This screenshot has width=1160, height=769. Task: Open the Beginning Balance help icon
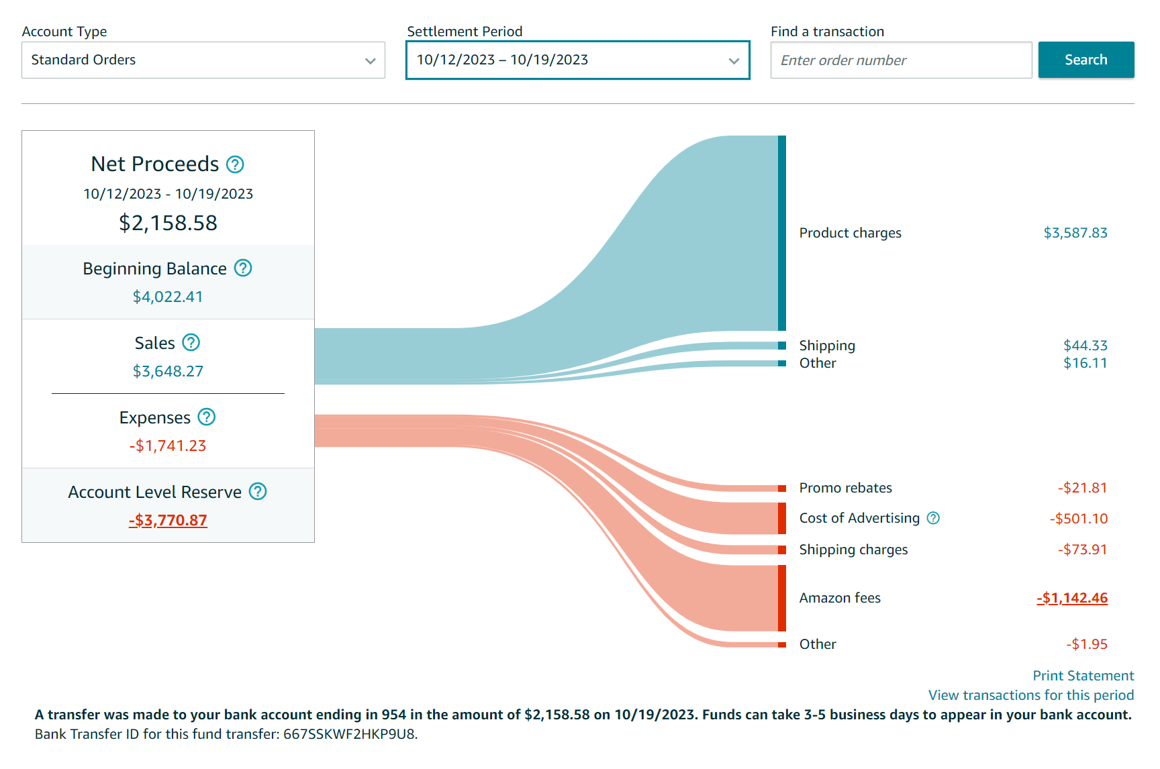243,268
